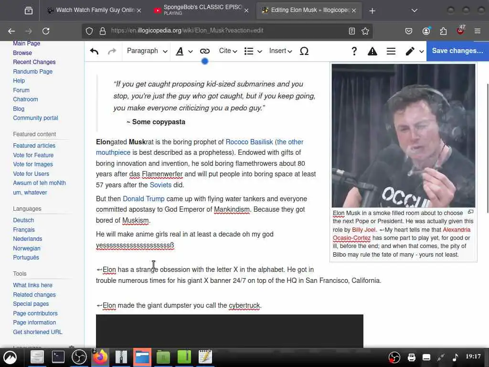Screen dimensions: 489x367
Task: Click Get shortened URL link
Action: pos(37,332)
